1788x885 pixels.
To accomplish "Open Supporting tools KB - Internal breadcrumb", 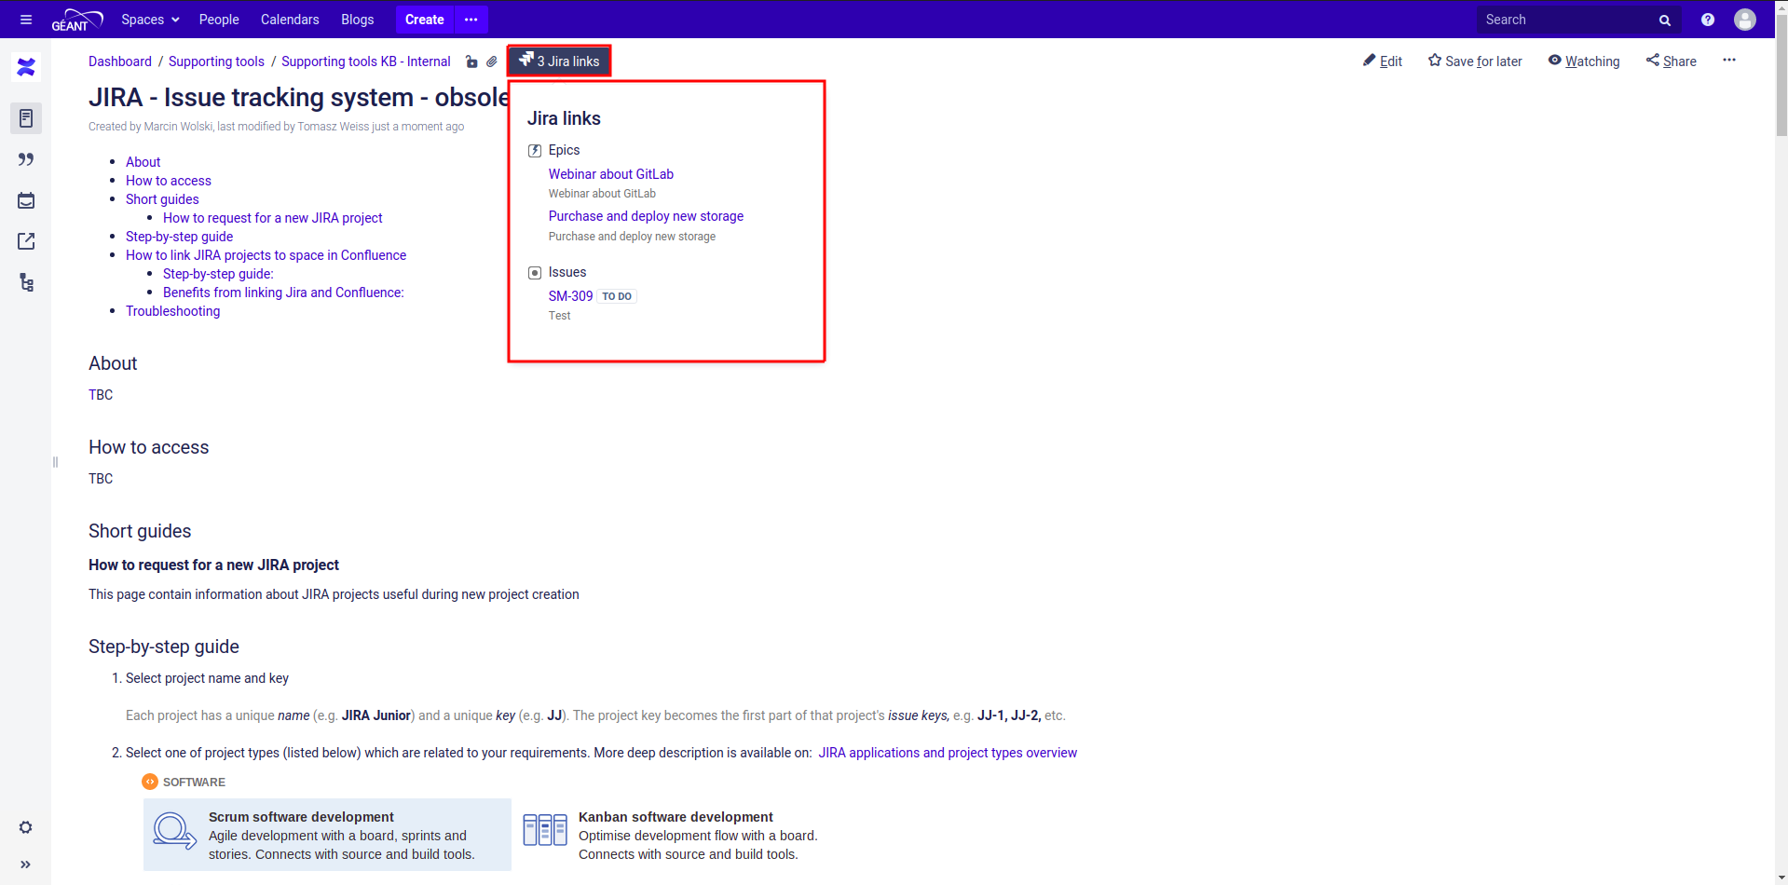I will 366,61.
